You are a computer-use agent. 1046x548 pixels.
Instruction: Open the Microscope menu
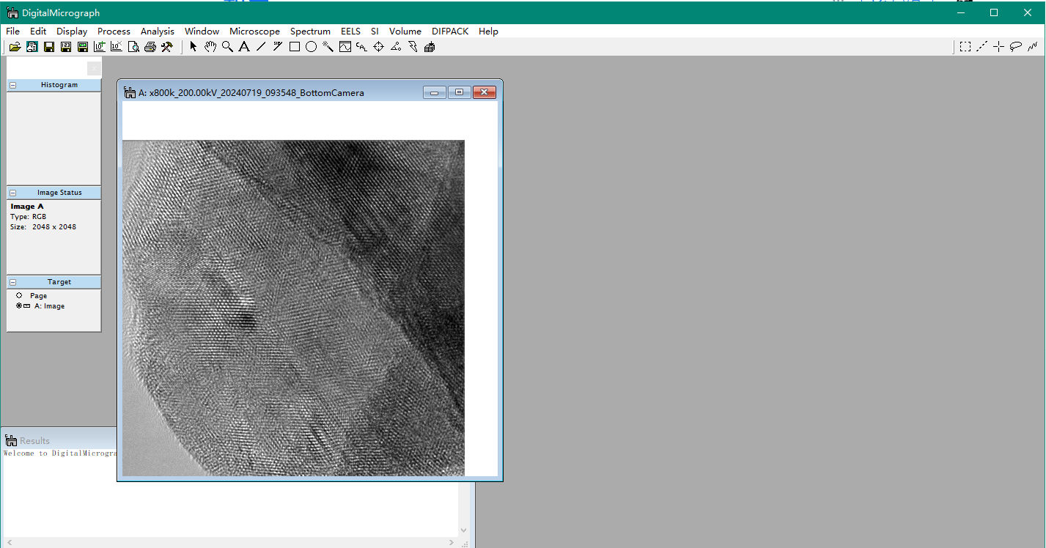click(254, 31)
